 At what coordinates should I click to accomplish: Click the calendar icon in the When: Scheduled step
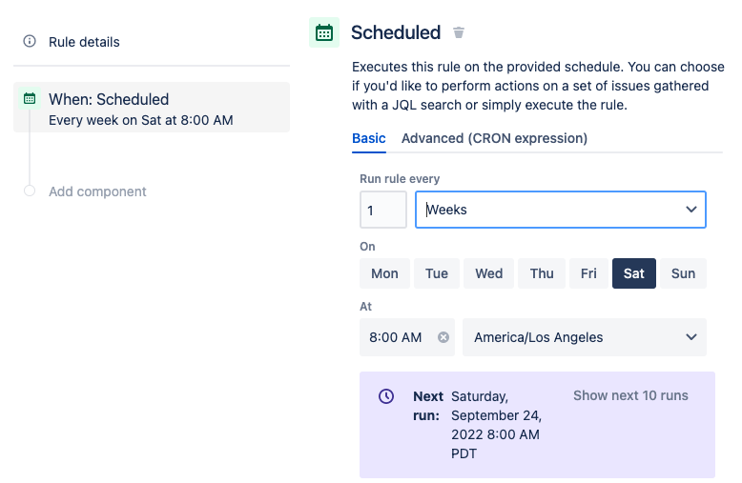(30, 98)
